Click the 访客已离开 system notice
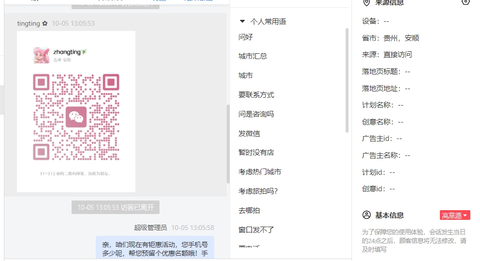480x261 pixels. click(x=116, y=207)
